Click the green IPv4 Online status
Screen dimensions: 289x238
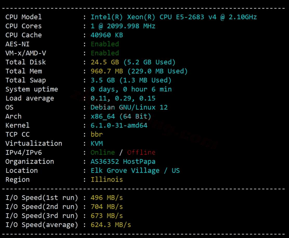click(x=103, y=153)
